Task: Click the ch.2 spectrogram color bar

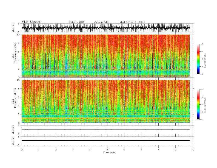Action: [198, 105]
